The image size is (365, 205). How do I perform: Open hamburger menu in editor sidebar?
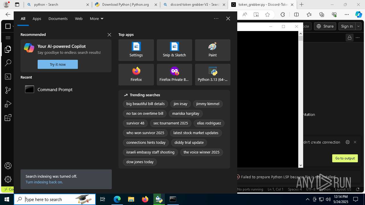(x=8, y=38)
